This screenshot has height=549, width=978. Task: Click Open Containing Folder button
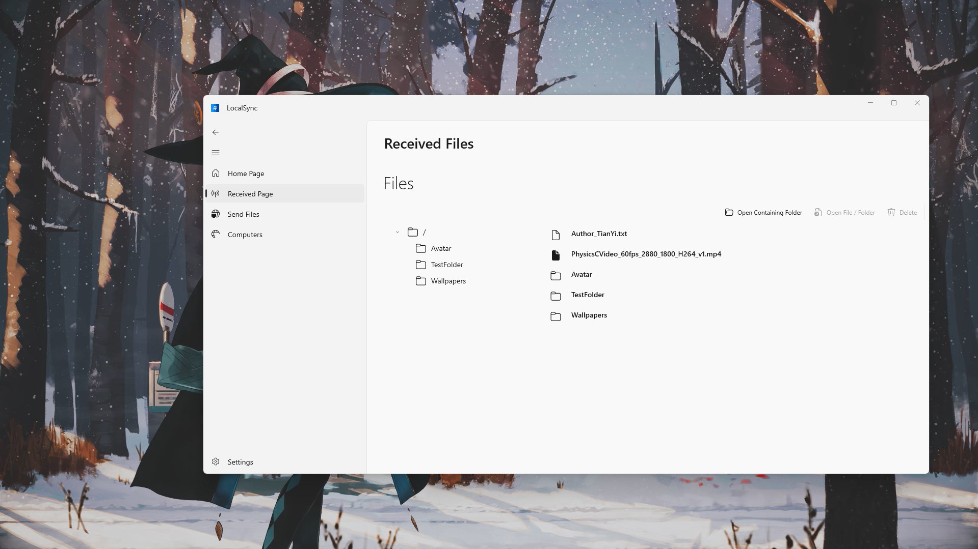click(x=763, y=212)
